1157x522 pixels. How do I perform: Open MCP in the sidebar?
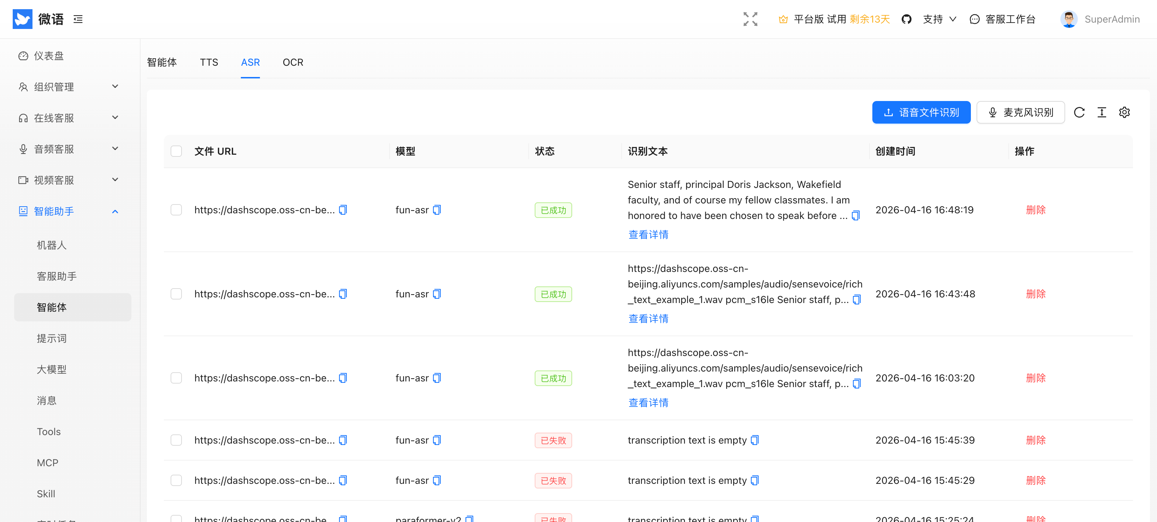point(72,463)
